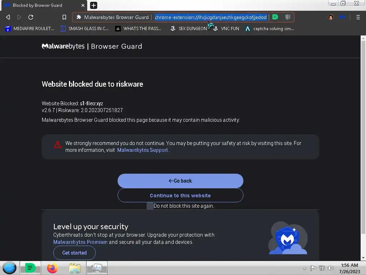Click the network tray icon
366x275 pixels.
point(322,268)
